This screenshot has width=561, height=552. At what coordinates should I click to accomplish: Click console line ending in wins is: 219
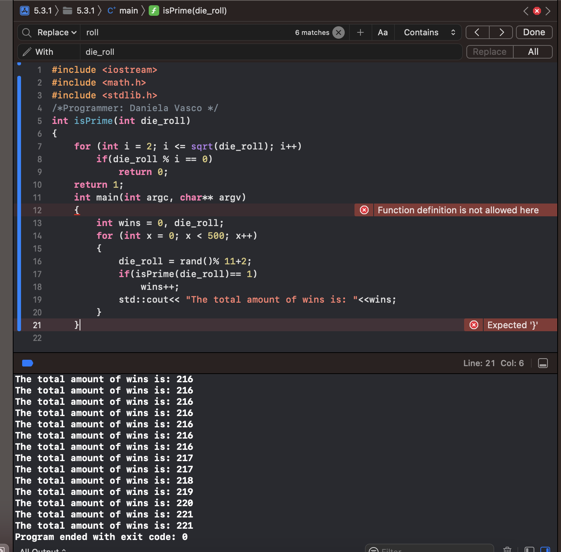pyautogui.click(x=104, y=492)
